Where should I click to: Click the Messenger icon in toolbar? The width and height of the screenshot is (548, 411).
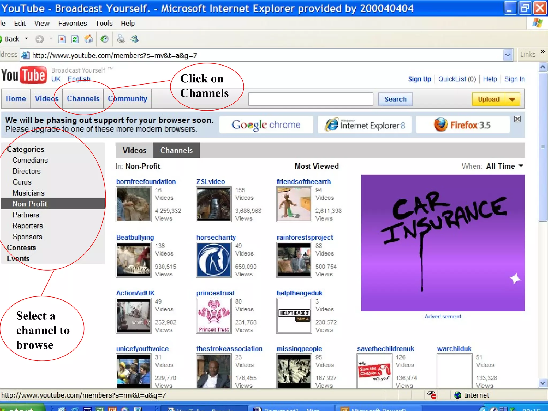coord(134,39)
